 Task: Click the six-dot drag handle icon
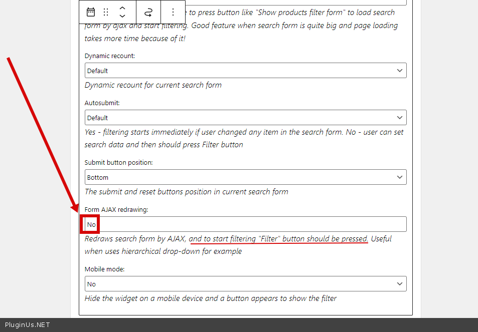(x=106, y=12)
